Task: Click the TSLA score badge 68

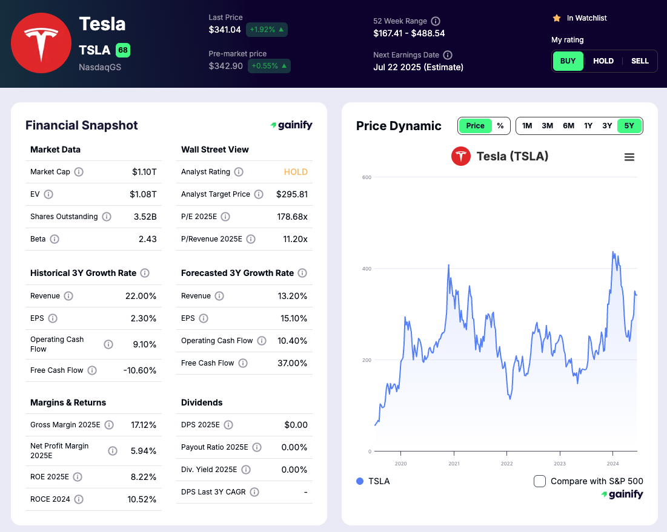Action: [x=123, y=50]
